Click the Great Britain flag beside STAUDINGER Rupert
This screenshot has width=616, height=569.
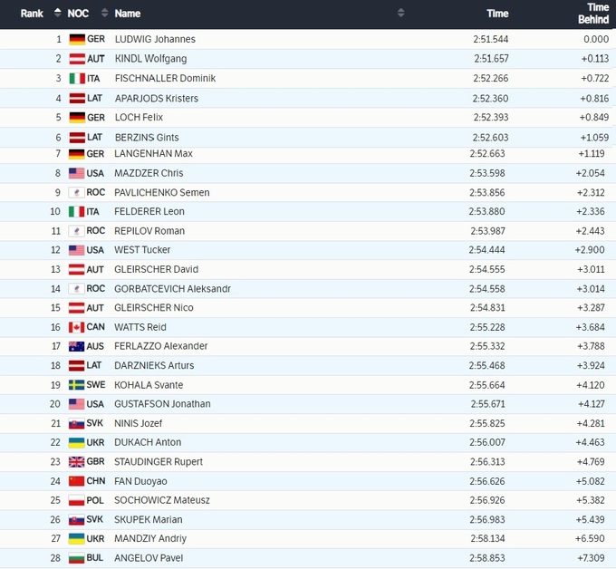tap(77, 462)
